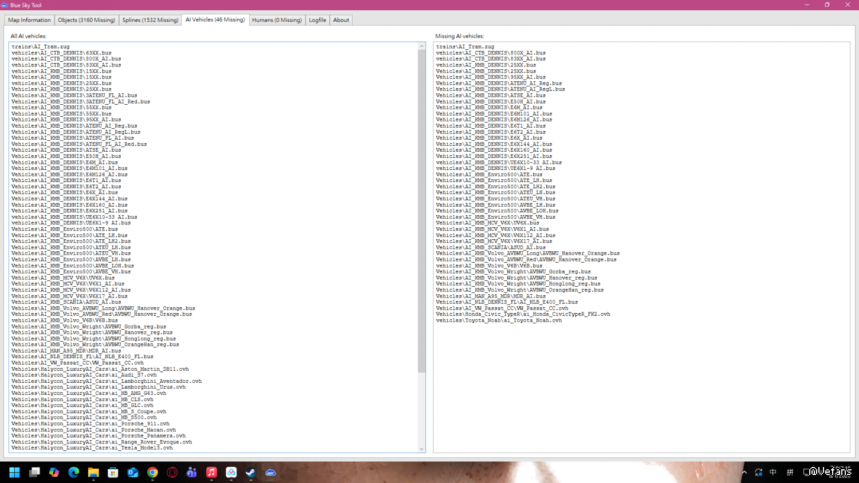Screen dimensions: 859x483
Task: Click the 63XX.bus line in All AI vehicles
Action: click(61, 53)
